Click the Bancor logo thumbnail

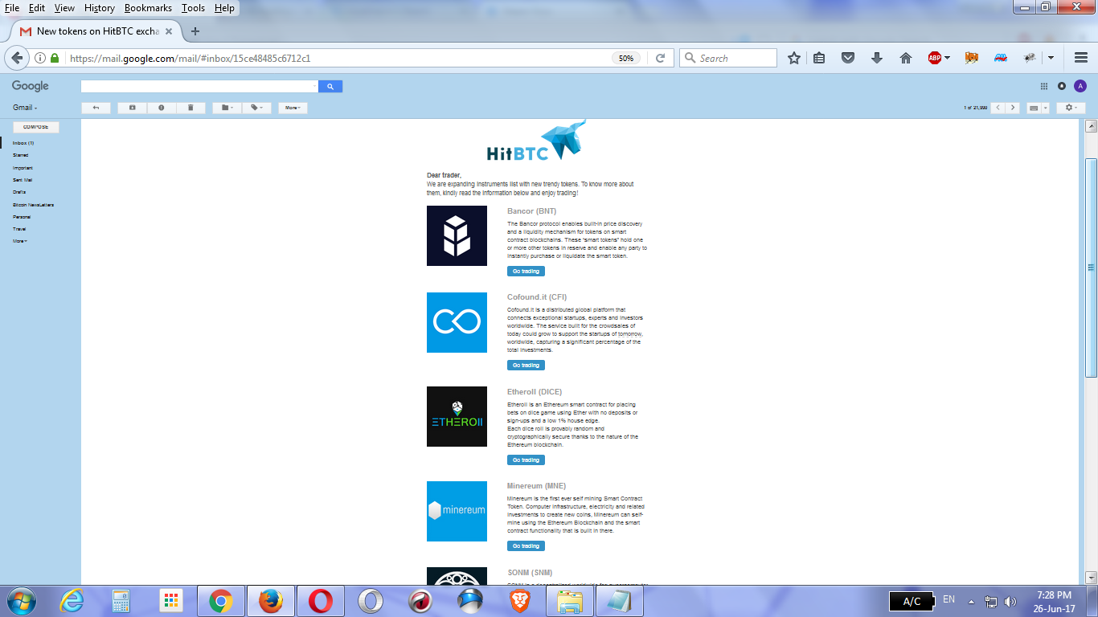[457, 235]
